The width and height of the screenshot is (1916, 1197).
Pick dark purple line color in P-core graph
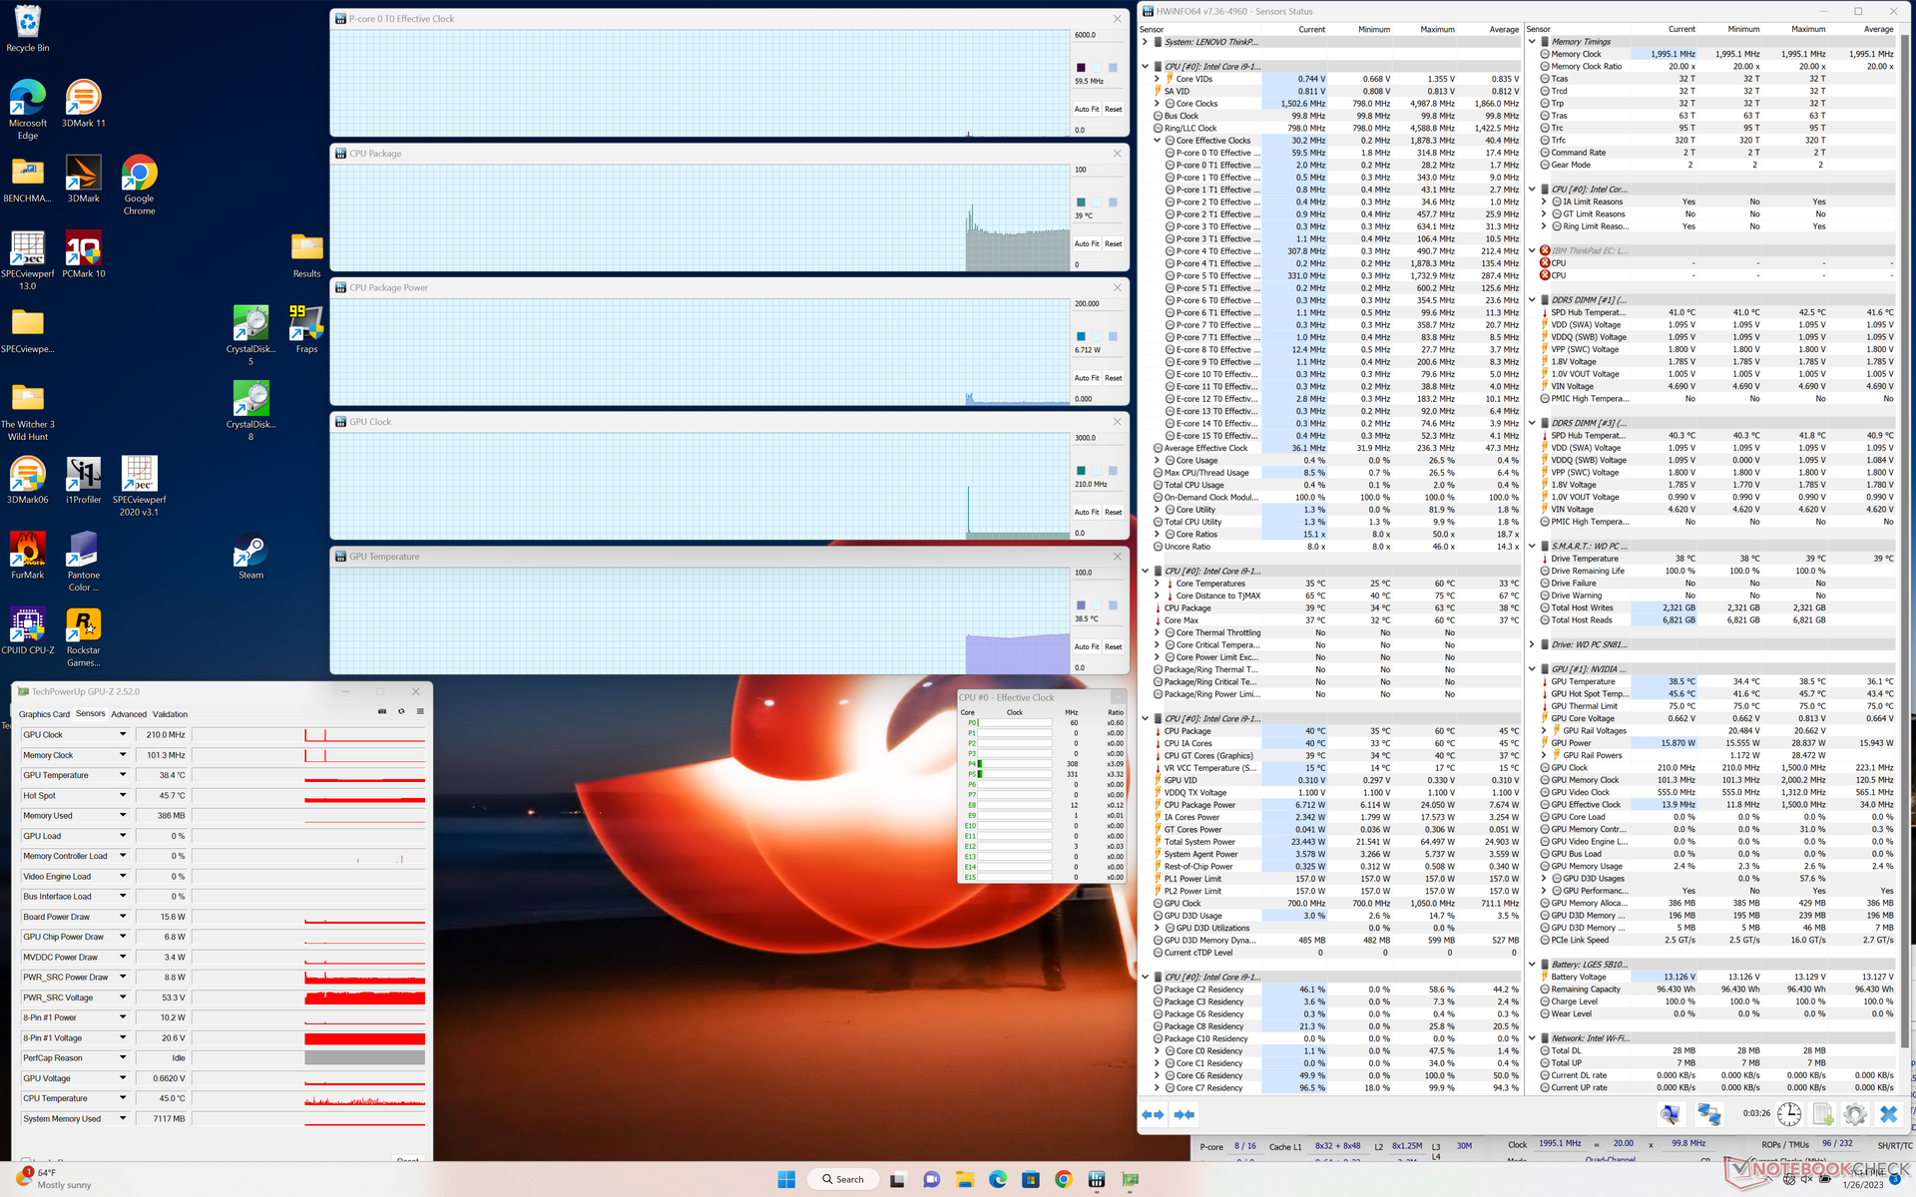click(1081, 68)
